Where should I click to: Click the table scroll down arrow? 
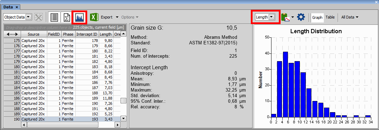click(123, 118)
